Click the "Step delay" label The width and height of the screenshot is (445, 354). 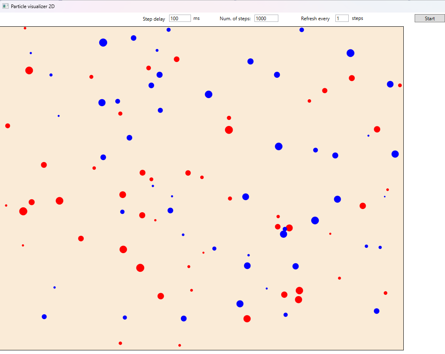tap(154, 19)
